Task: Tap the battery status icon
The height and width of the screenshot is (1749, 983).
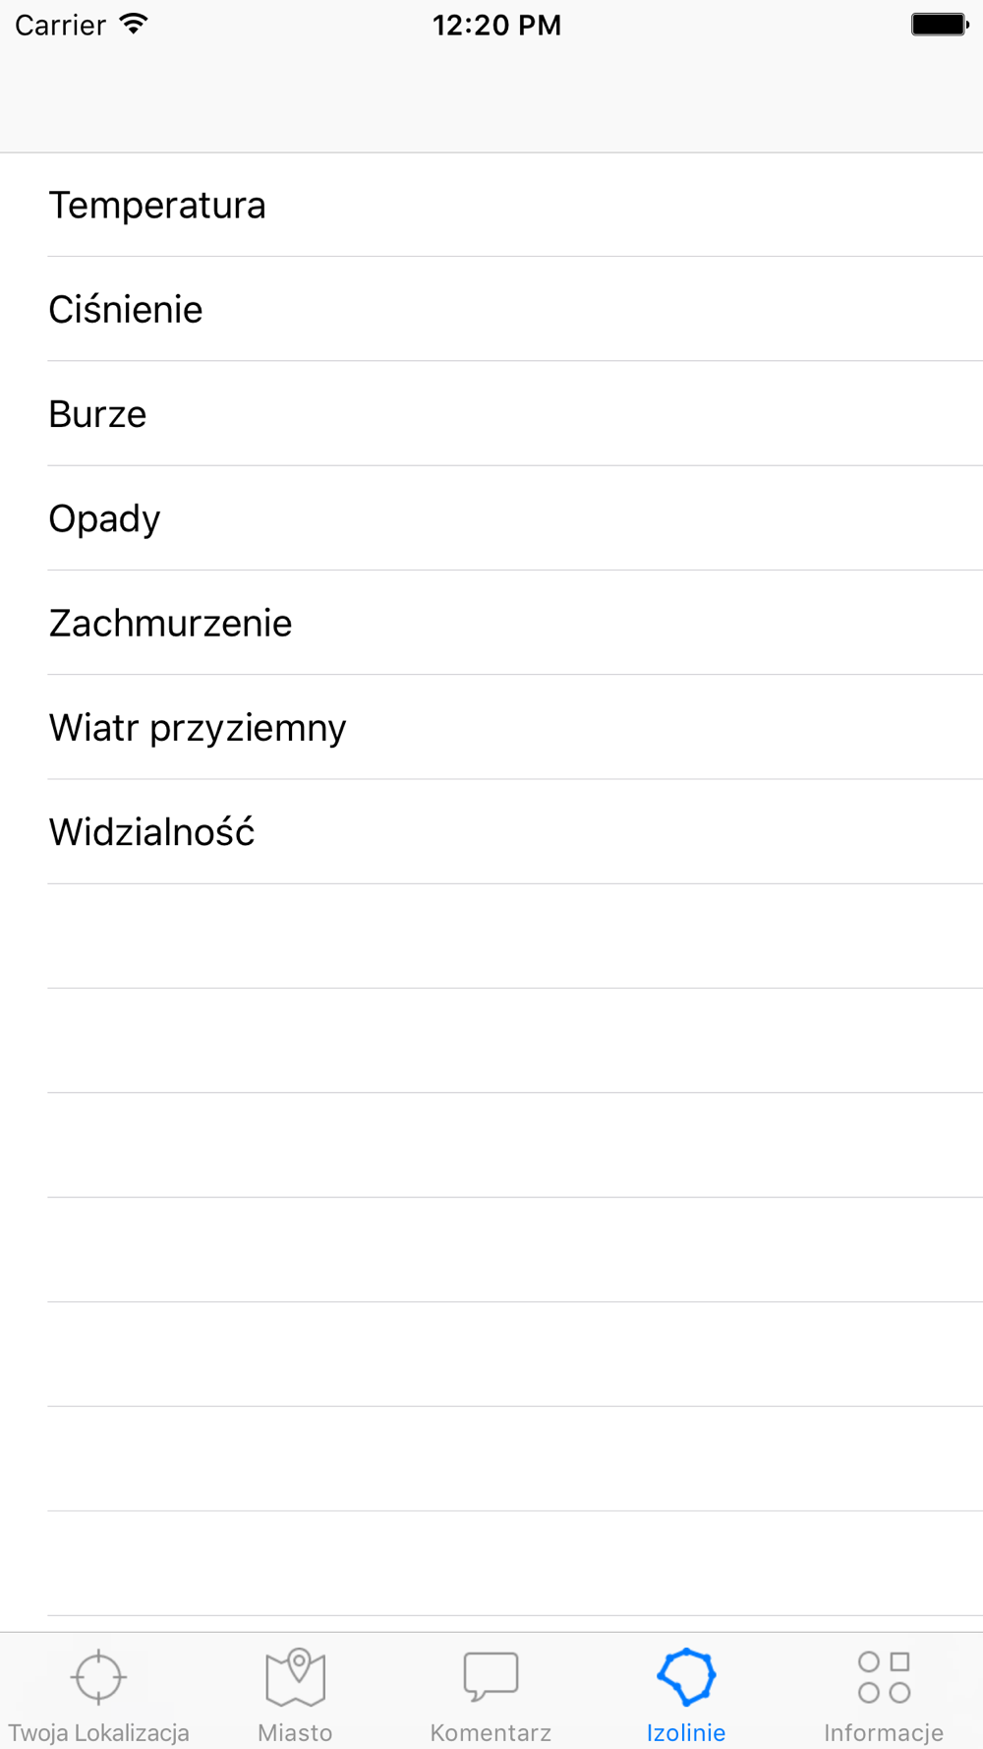Action: point(940,25)
